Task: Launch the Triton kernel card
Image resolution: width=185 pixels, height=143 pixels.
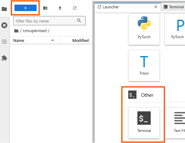Action: click(144, 65)
